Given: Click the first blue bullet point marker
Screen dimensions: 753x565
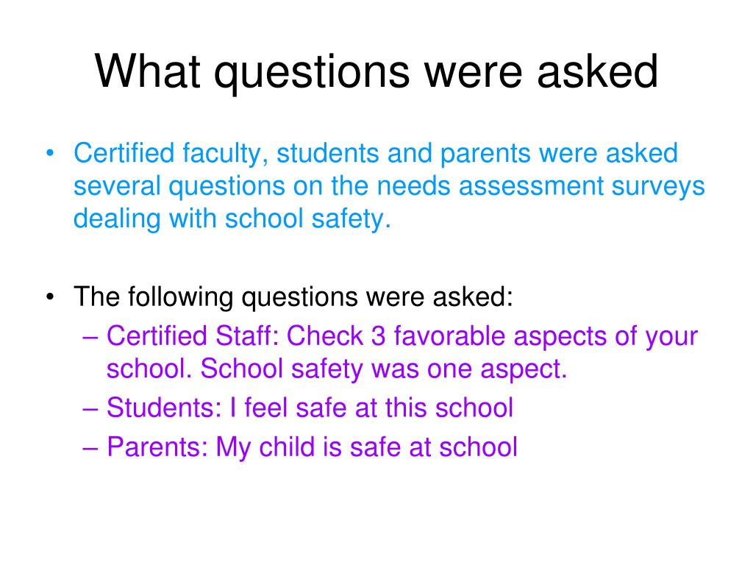Looking at the screenshot, I should click(x=50, y=154).
